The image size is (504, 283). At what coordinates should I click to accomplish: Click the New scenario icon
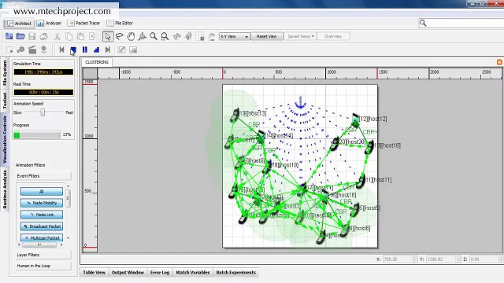(x=9, y=36)
